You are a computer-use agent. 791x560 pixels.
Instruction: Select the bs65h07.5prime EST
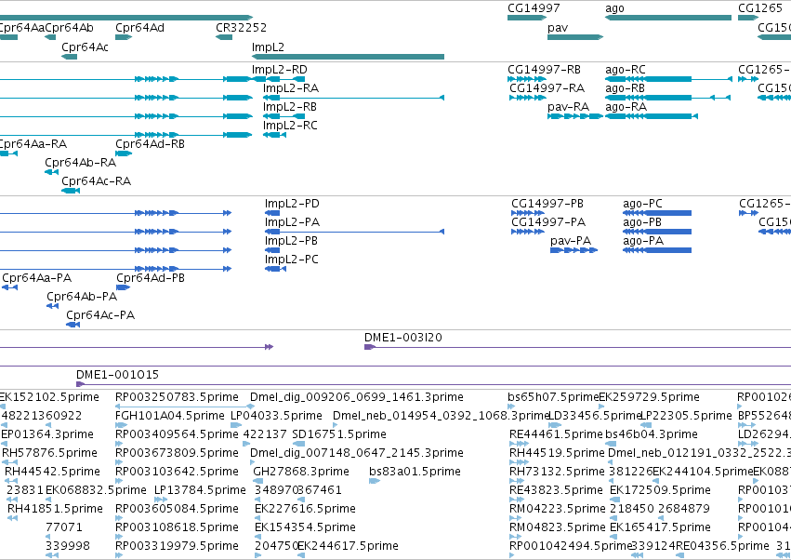click(511, 406)
